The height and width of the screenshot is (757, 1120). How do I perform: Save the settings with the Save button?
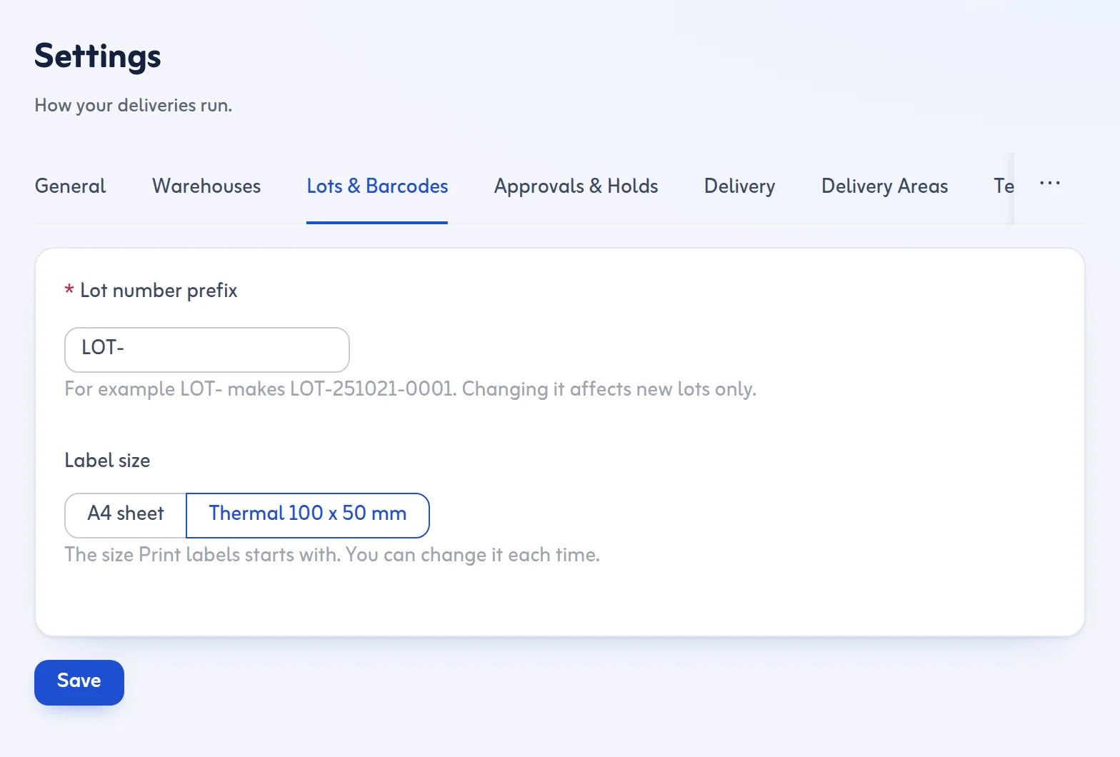click(x=79, y=682)
